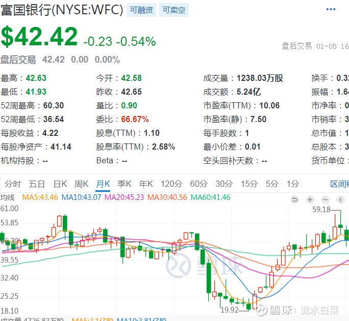Click the 市盈率(TTM) value 10.06

click(269, 106)
